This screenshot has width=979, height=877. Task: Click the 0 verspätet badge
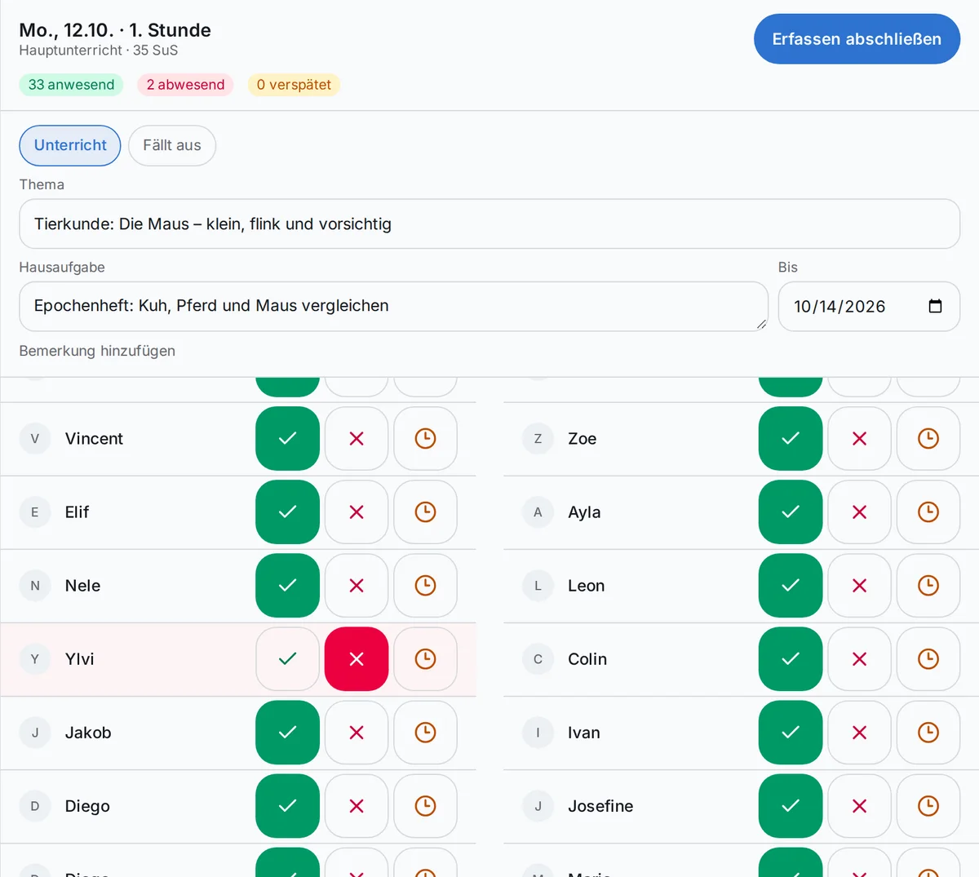pyautogui.click(x=294, y=85)
